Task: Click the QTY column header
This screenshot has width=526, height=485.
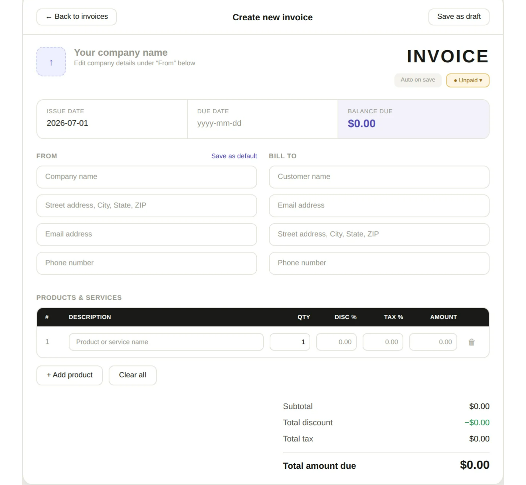Action: [x=304, y=317]
